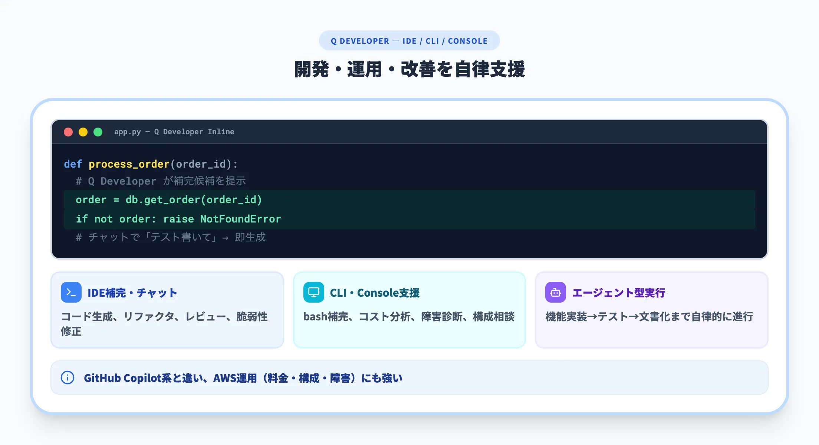Toggle the CLI・Console支援 feature card

pyautogui.click(x=409, y=310)
